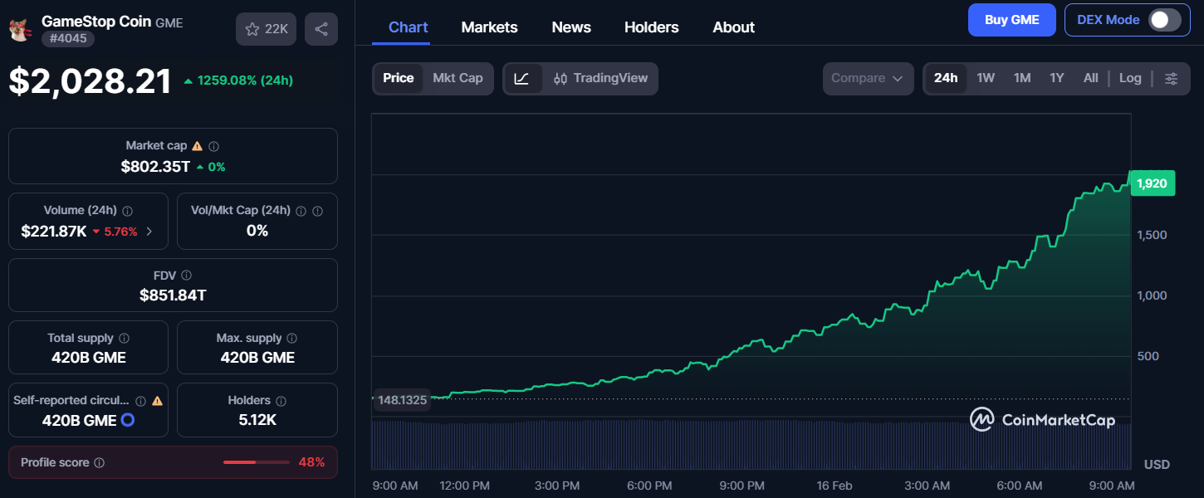The image size is (1204, 498).
Task: Toggle DEX Mode switch
Action: (x=1164, y=20)
